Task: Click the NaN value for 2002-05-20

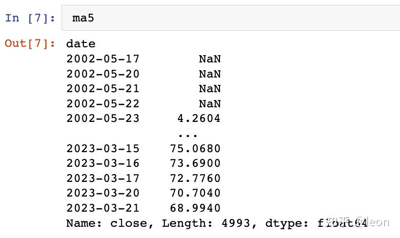Action: coord(210,74)
